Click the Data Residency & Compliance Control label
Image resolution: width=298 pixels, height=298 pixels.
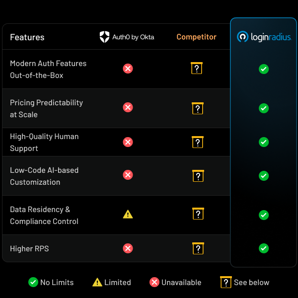point(44,216)
